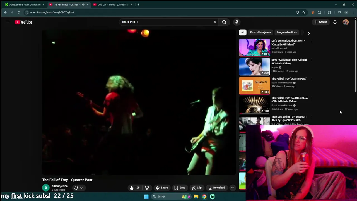Click the search magnifier button
The image size is (357, 201).
[x=224, y=22]
